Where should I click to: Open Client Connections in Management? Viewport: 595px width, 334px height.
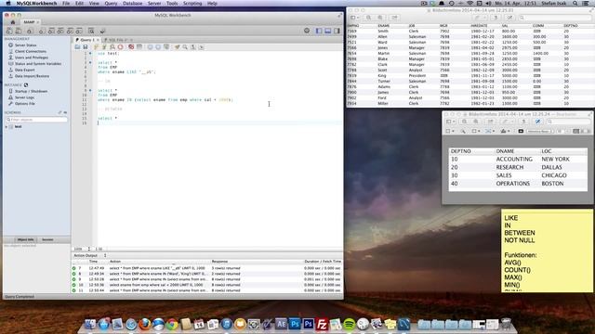31,51
